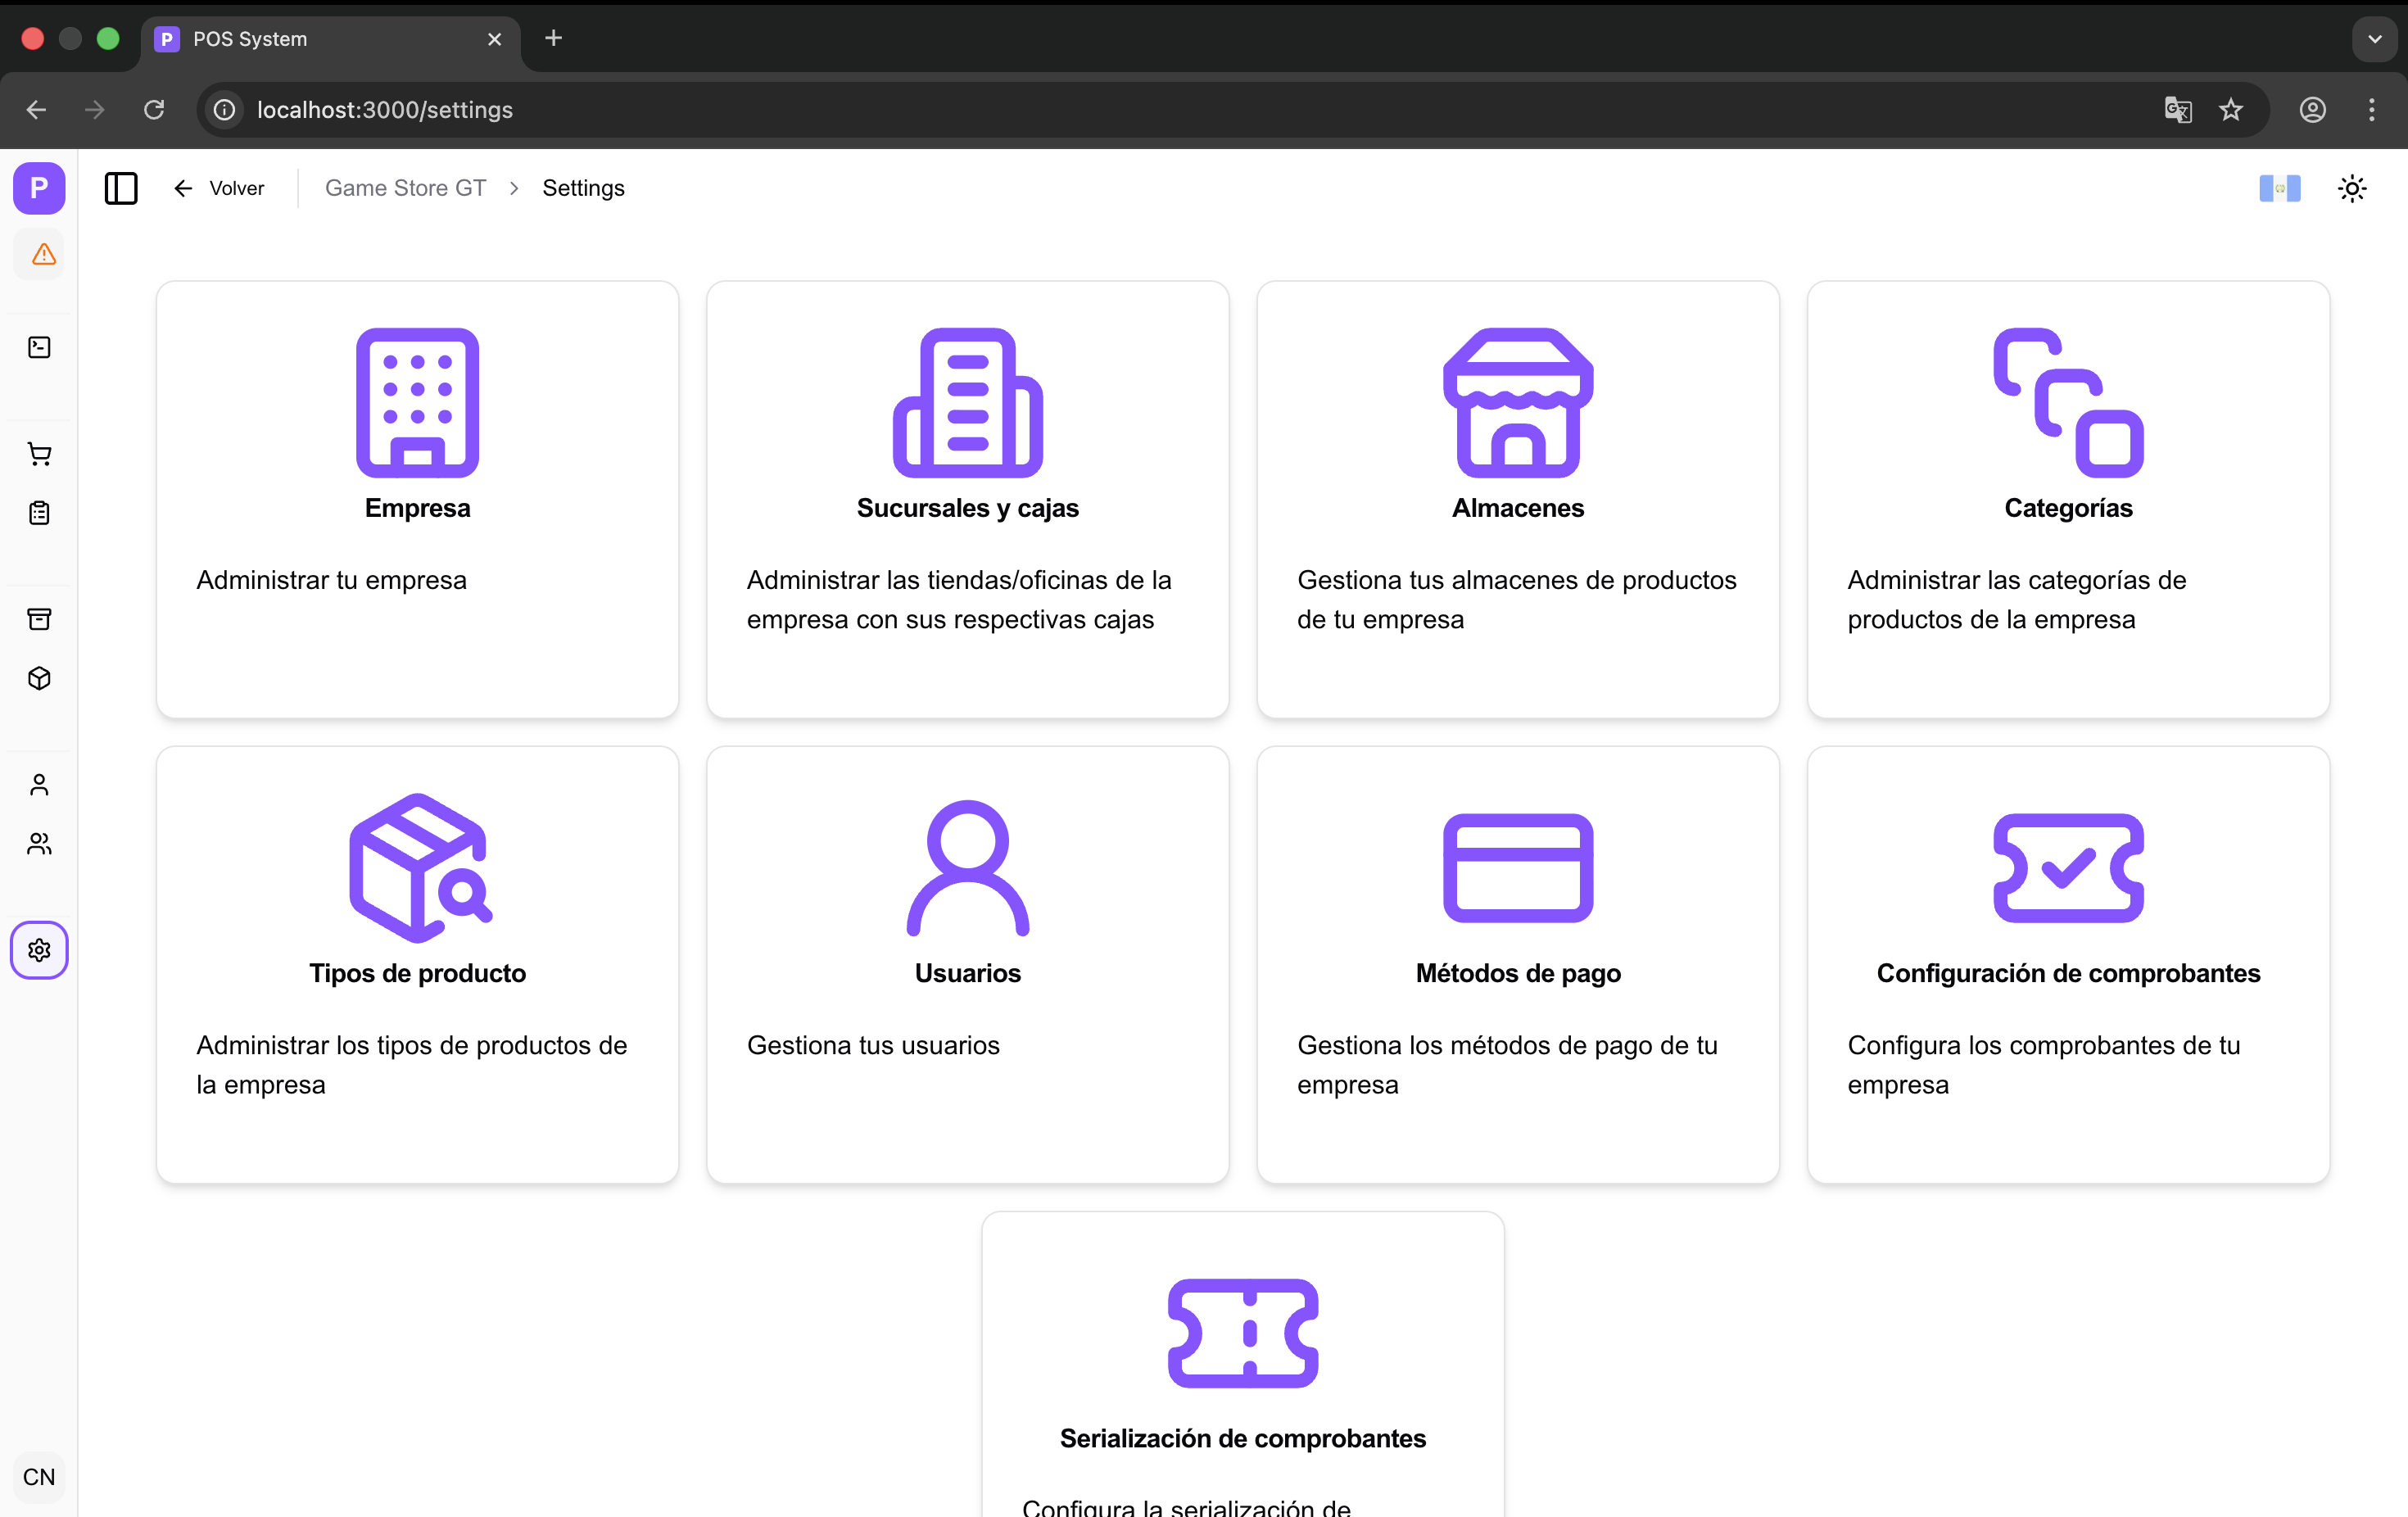The width and height of the screenshot is (2408, 1517).
Task: Click the Tipos de producto package search icon
Action: (420, 868)
